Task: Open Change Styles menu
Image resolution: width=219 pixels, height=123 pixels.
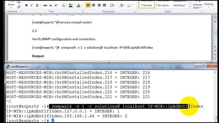Action: pos(197,5)
